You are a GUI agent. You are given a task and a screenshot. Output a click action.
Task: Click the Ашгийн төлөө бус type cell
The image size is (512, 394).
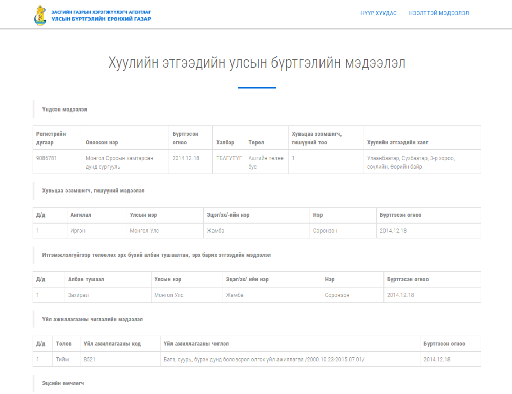(x=266, y=162)
